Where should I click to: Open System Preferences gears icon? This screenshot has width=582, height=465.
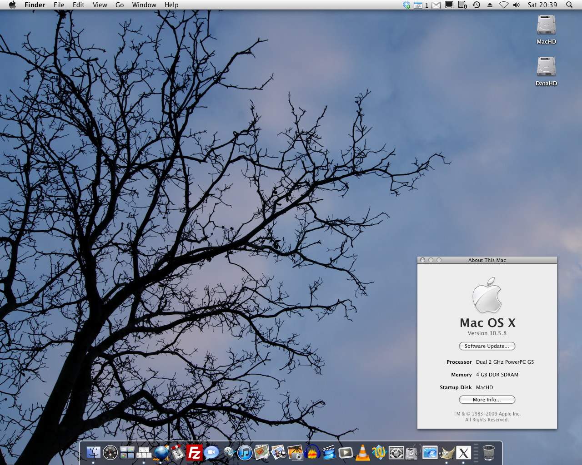coord(396,452)
